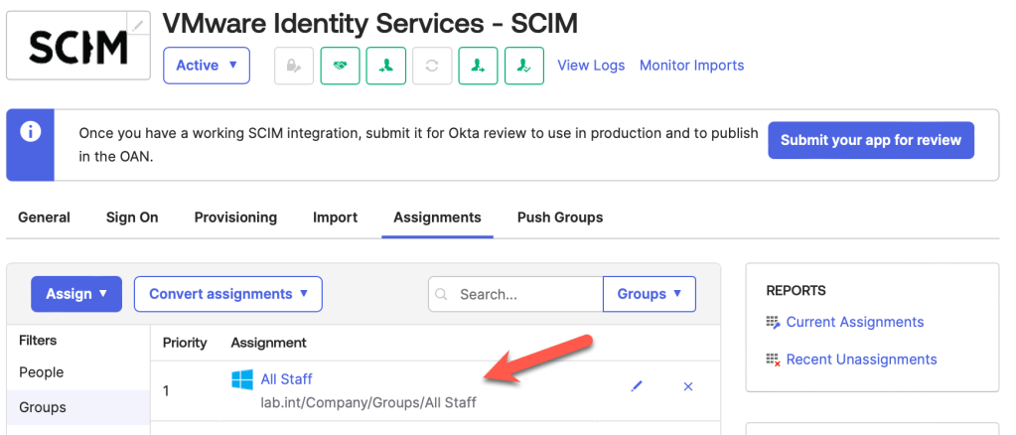This screenshot has width=1016, height=435.
Task: Click the grey circular sync arrows icon
Action: tap(432, 66)
